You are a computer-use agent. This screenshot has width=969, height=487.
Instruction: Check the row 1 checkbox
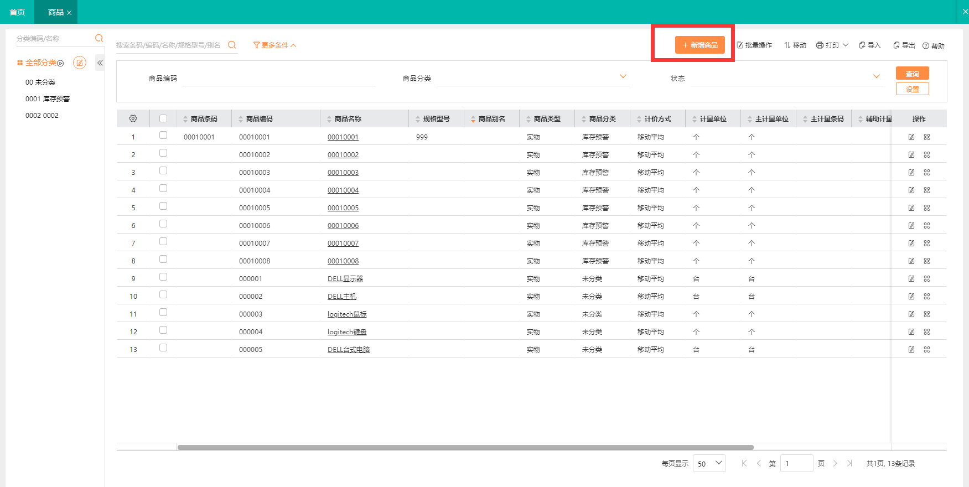pos(163,135)
